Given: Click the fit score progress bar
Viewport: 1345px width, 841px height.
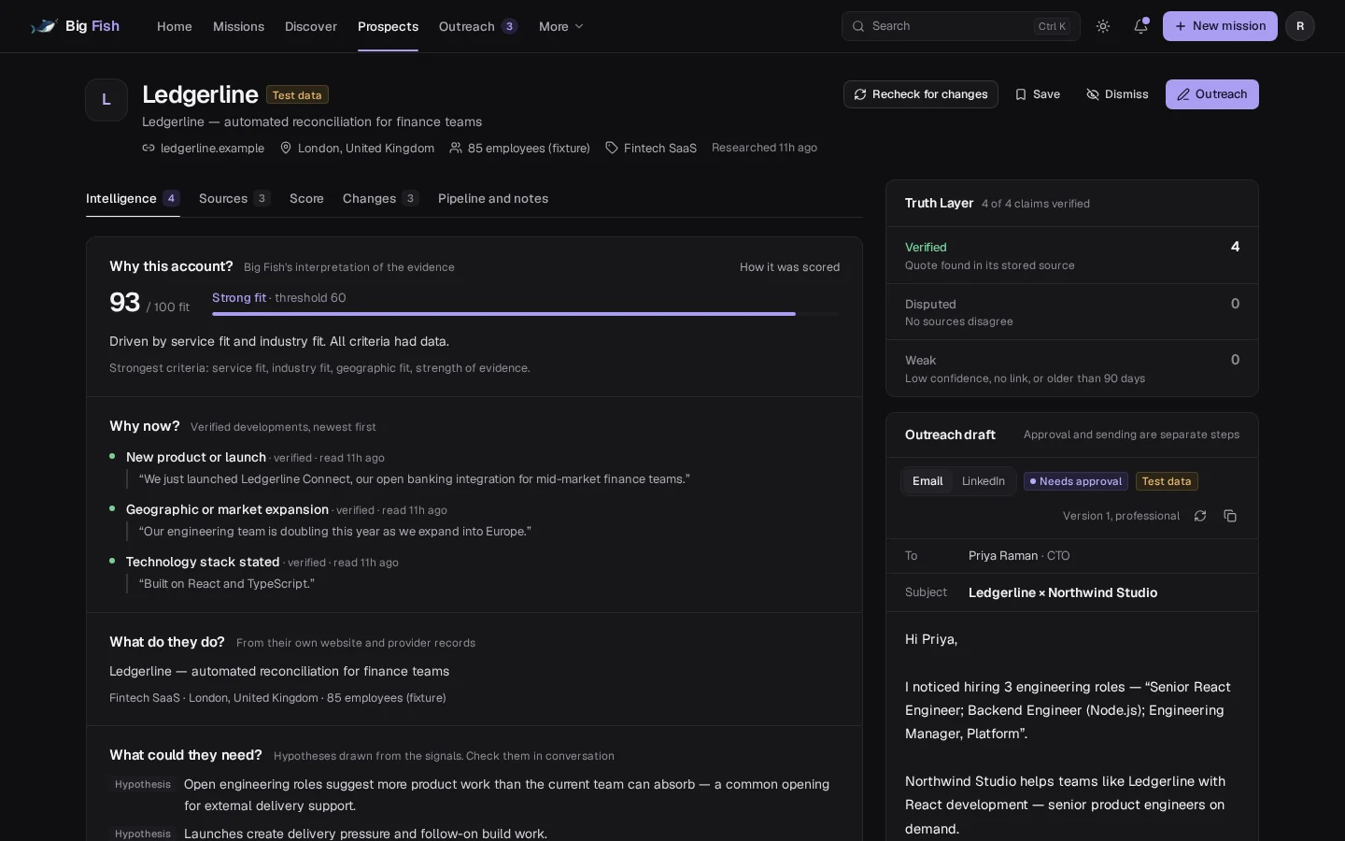Looking at the screenshot, I should click(x=526, y=314).
